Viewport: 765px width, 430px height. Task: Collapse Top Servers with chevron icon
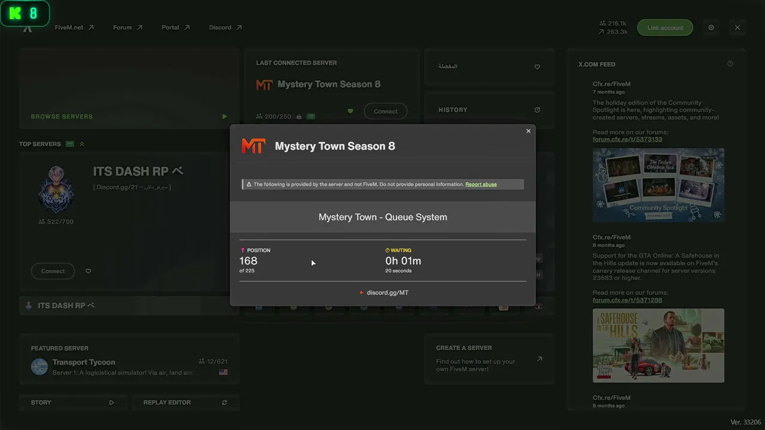tap(82, 144)
